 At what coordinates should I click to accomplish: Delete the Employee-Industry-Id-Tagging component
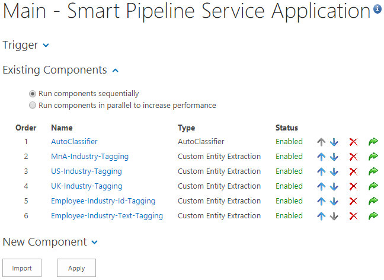353,202
